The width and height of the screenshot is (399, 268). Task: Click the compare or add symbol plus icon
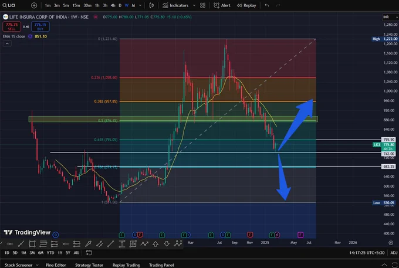(x=34, y=5)
